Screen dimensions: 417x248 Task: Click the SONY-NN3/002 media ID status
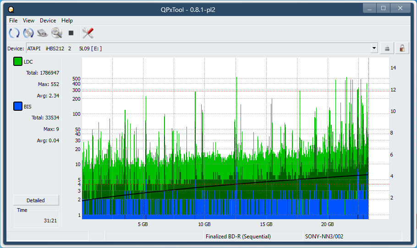pos(324,236)
